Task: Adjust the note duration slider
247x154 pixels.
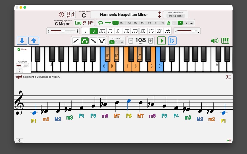Action: pos(187,31)
